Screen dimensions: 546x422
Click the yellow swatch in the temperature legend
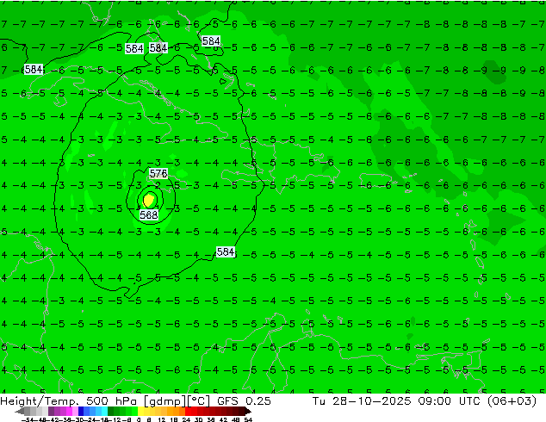coord(140,411)
